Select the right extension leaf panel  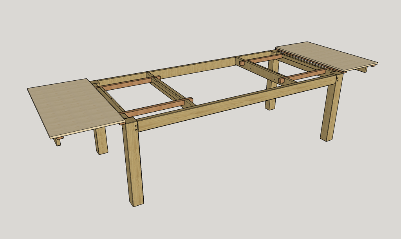[x=327, y=56]
